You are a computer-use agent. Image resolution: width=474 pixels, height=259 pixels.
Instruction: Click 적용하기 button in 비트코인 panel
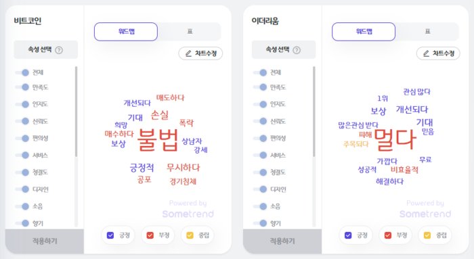click(x=45, y=241)
